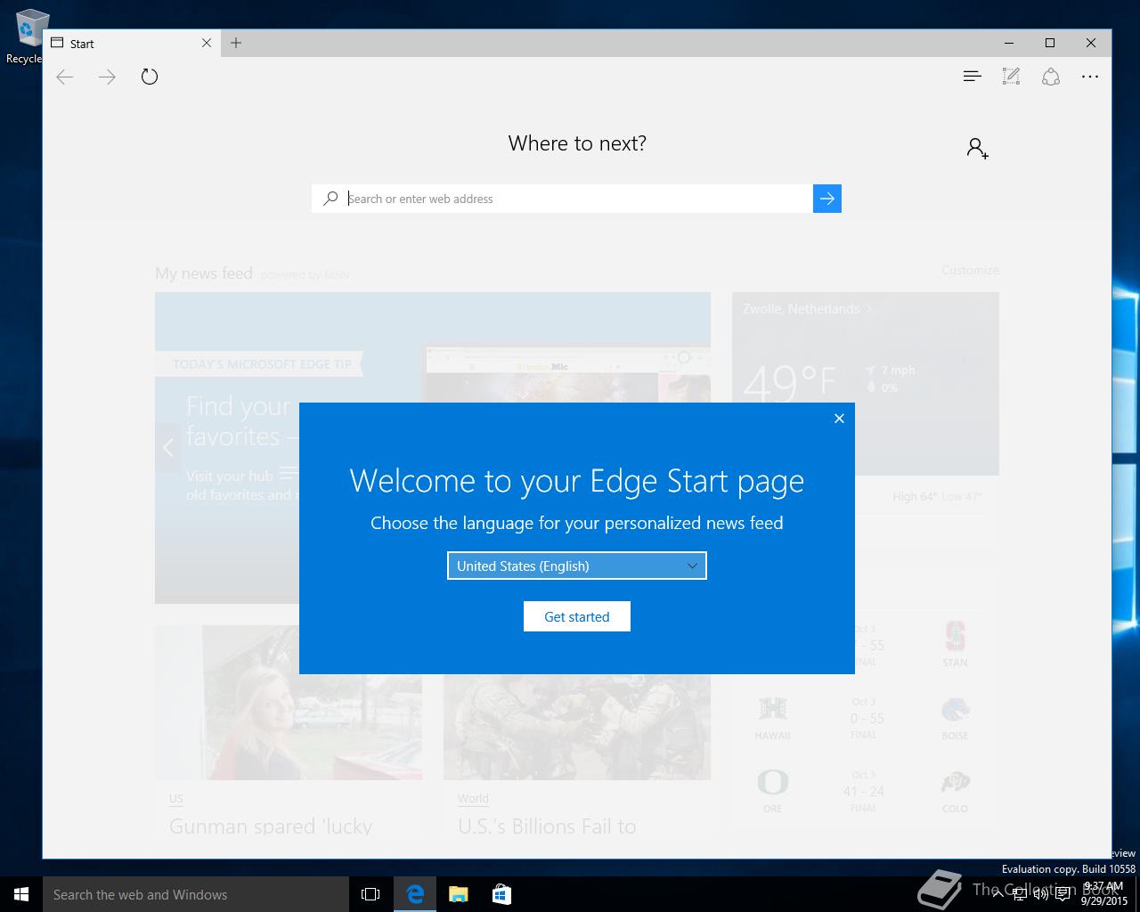Click the 49°F temperature reading
The image size is (1140, 912).
[x=790, y=383]
